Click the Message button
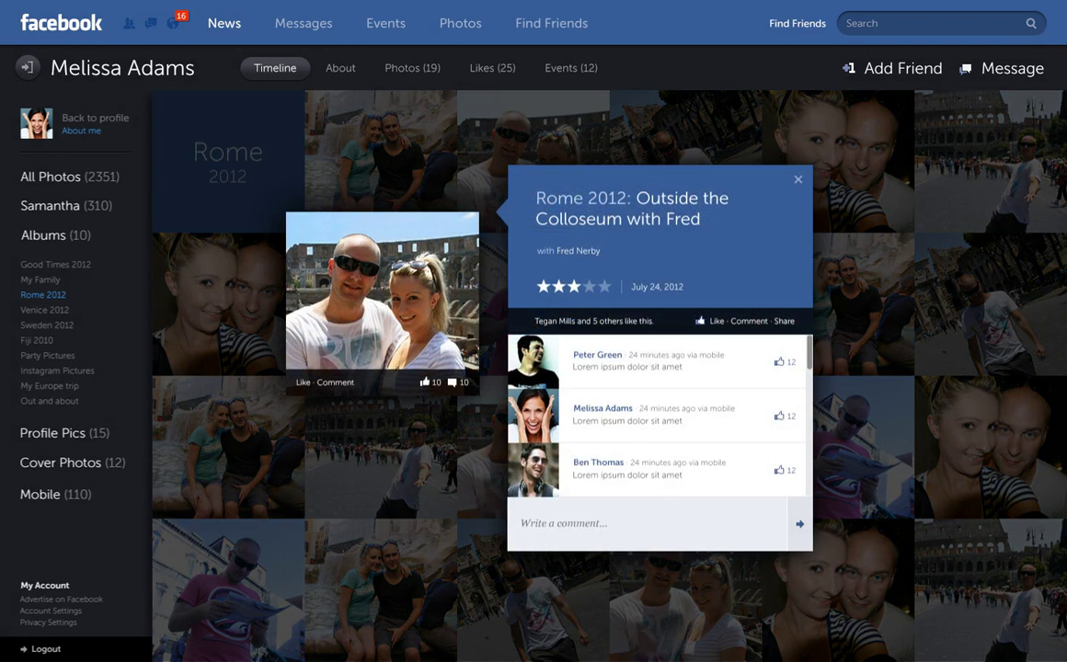Viewport: 1067px width, 662px height. (1001, 68)
